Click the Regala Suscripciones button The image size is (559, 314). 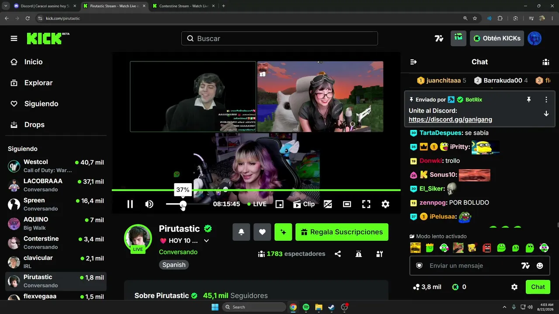(x=342, y=232)
